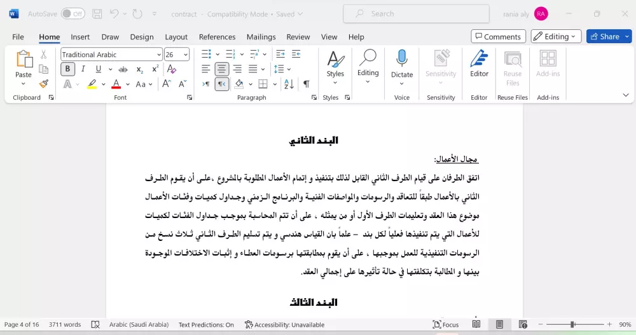Image resolution: width=636 pixels, height=335 pixels.
Task: Click the Paste clipboard icon
Action: (24, 59)
